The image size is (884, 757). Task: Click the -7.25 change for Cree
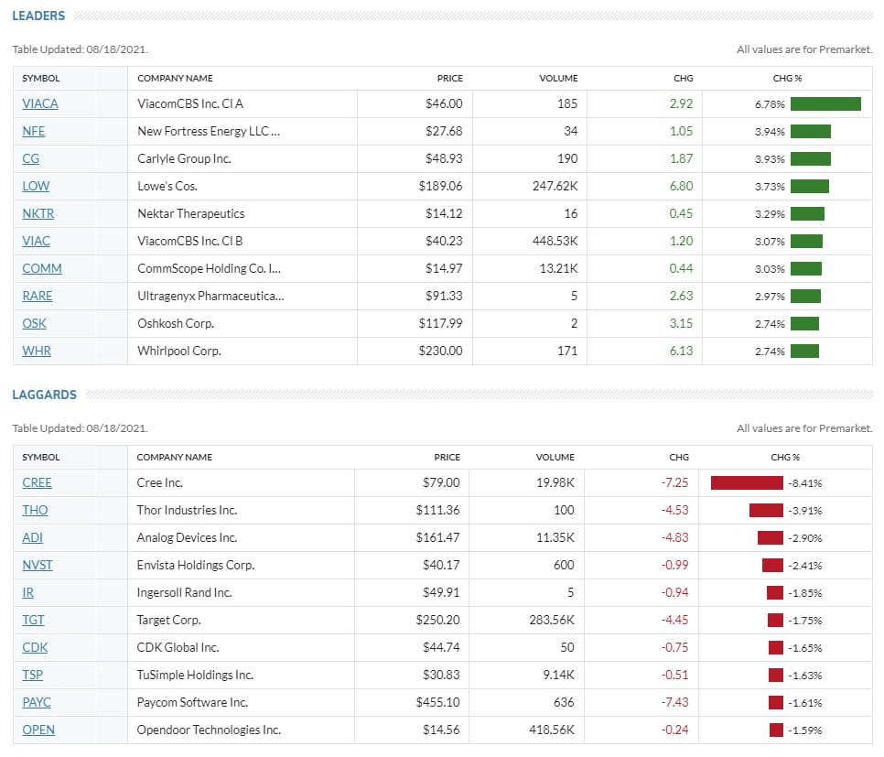click(x=674, y=483)
